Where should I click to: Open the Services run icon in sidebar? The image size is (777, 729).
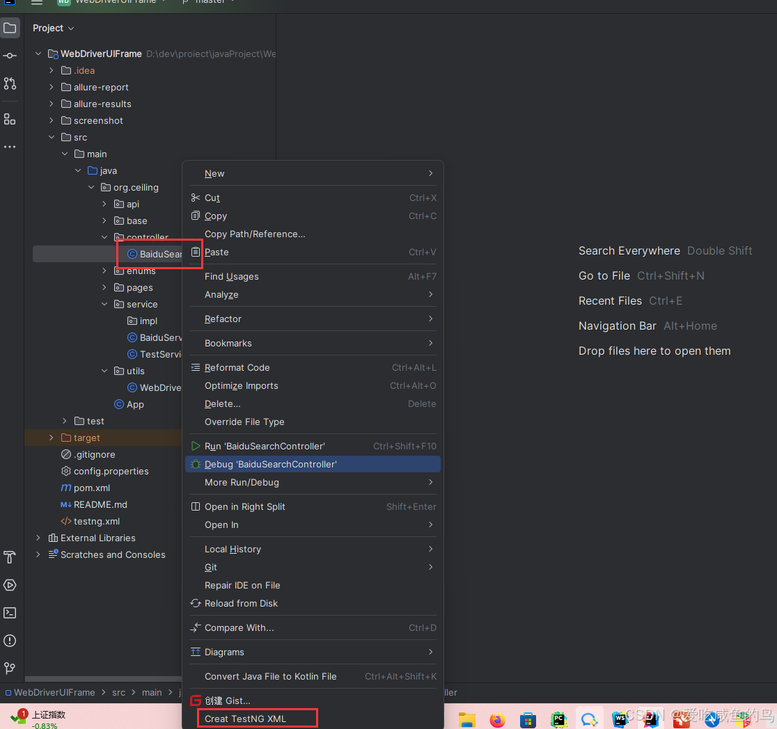coord(10,585)
